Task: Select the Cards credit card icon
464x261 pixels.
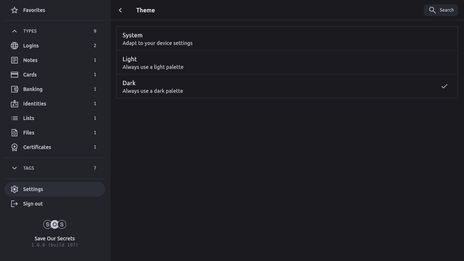Action: [x=14, y=75]
